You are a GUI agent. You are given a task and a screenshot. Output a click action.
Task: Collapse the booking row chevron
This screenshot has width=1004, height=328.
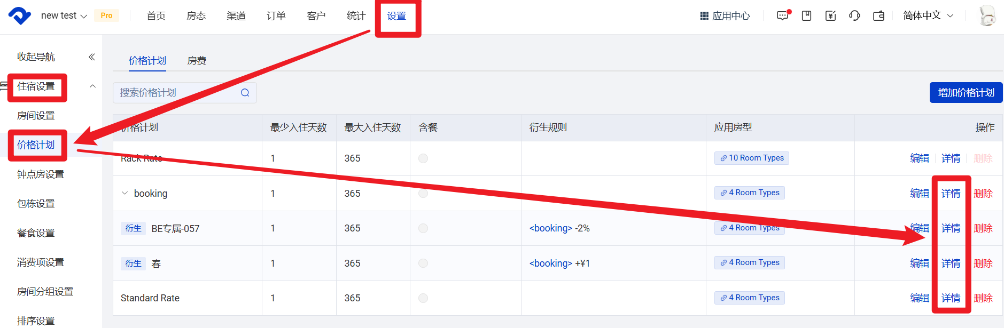tap(124, 193)
